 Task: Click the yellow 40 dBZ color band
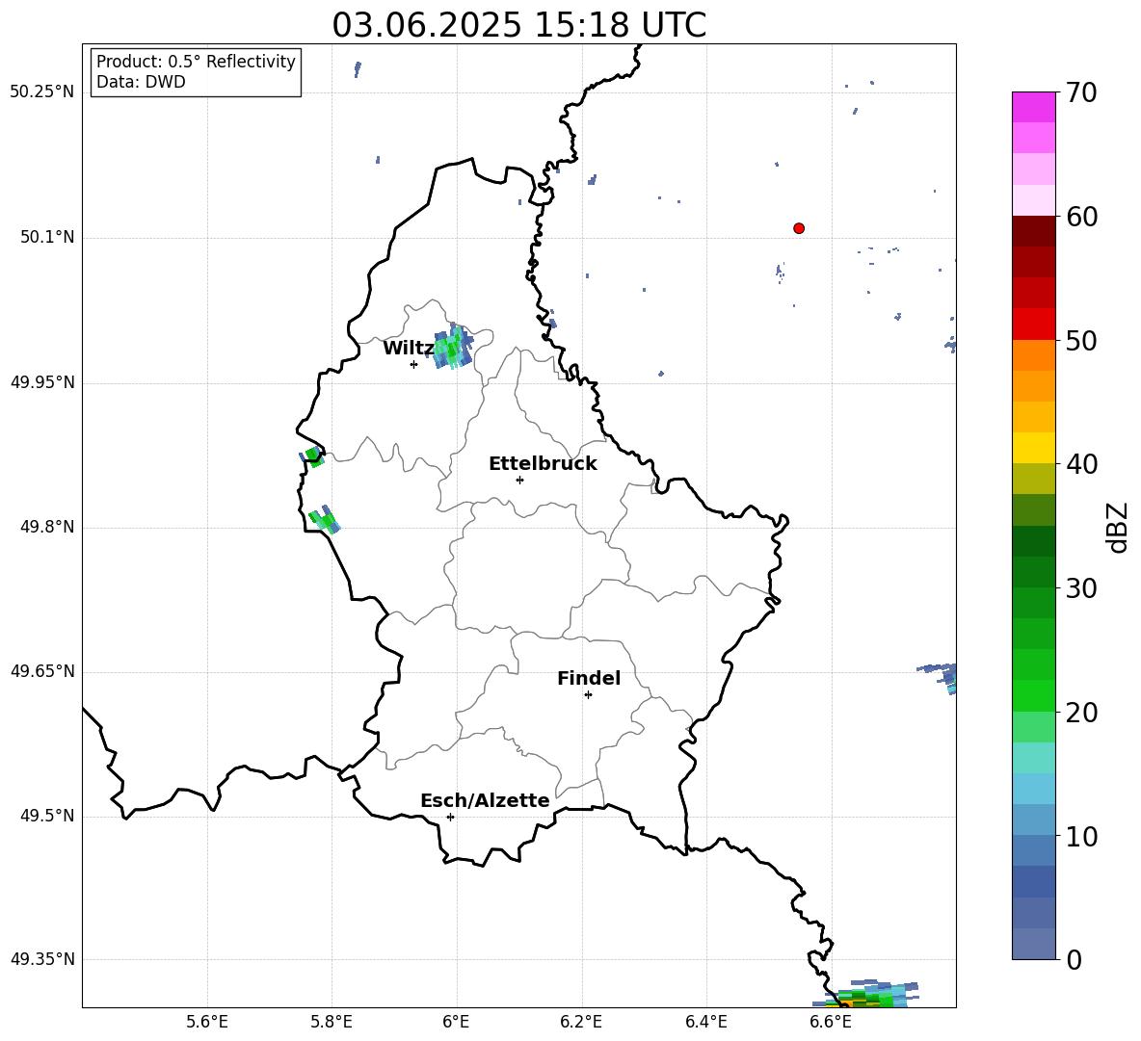click(x=1033, y=448)
